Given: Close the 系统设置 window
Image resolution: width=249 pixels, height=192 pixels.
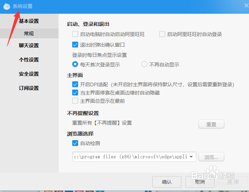Looking at the screenshot, I should pyautogui.click(x=246, y=6).
